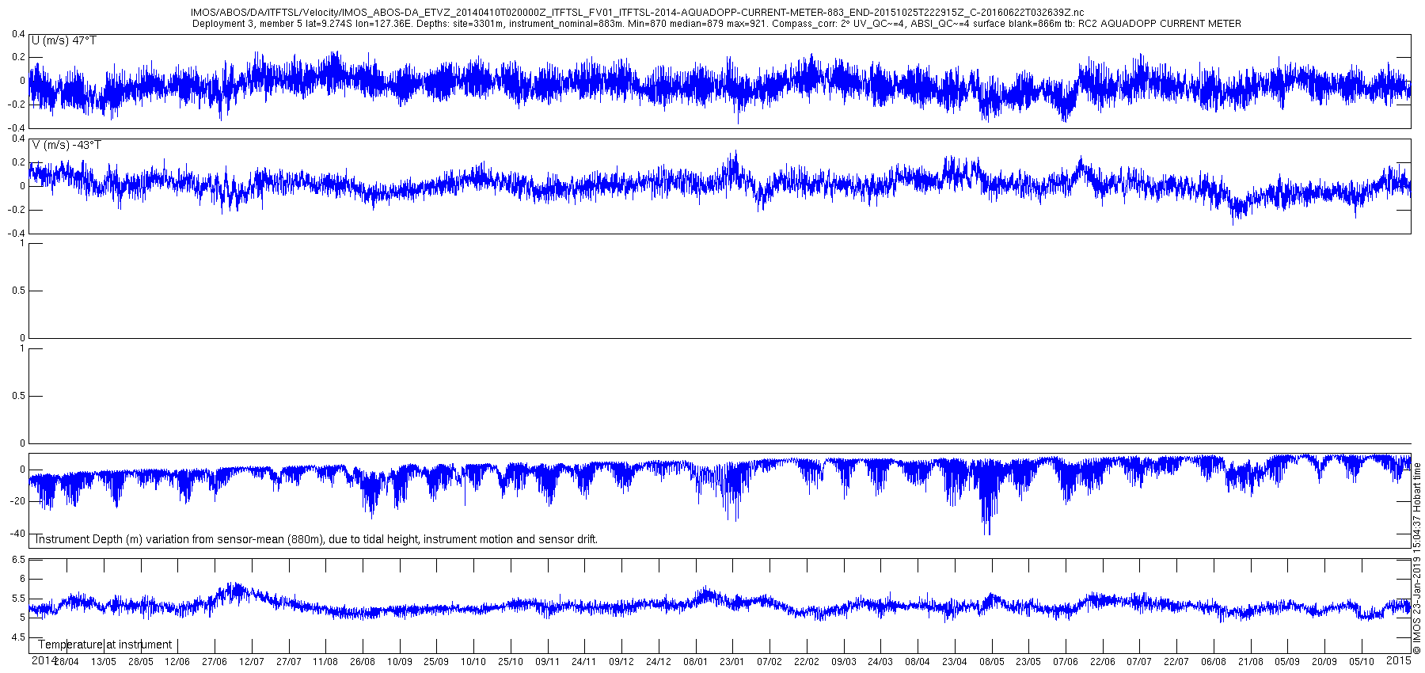
Task: Click the '2015' year label on the time axis
Action: pos(1399,660)
